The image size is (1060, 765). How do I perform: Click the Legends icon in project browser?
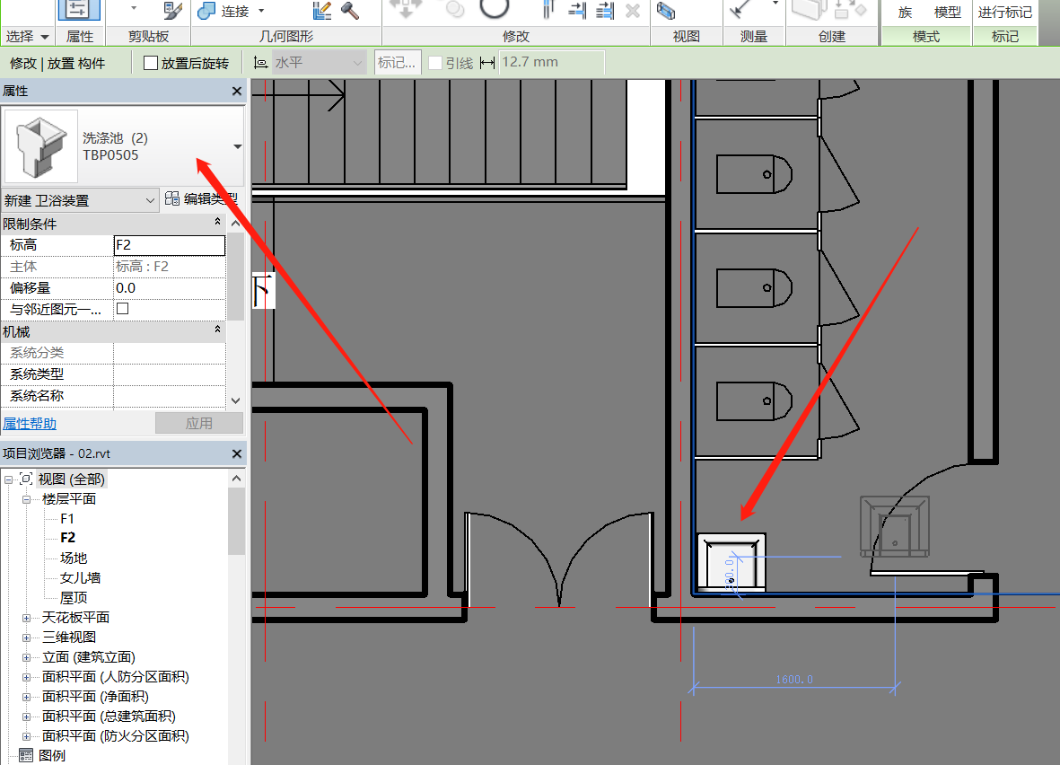pos(26,755)
